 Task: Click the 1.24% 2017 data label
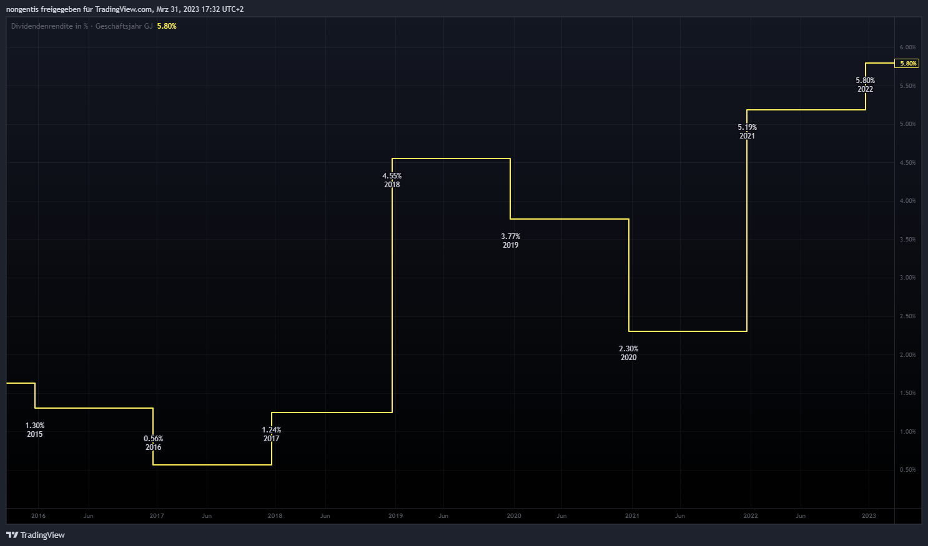pyautogui.click(x=272, y=434)
